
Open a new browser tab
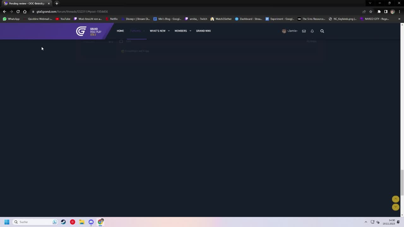click(x=57, y=3)
